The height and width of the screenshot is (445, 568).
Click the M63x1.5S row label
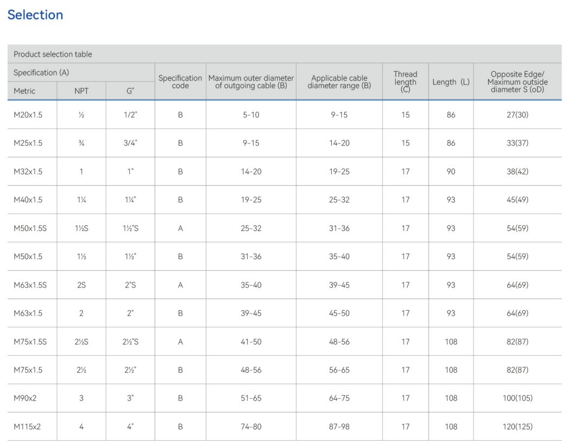pyautogui.click(x=30, y=285)
